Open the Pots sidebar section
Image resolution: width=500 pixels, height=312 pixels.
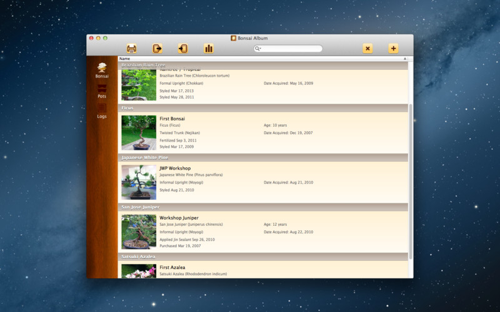tap(102, 91)
